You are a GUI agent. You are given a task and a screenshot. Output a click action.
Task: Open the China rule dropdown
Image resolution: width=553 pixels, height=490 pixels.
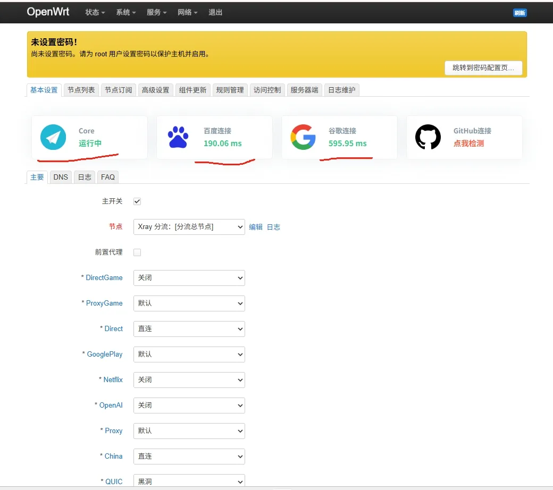[x=189, y=456]
